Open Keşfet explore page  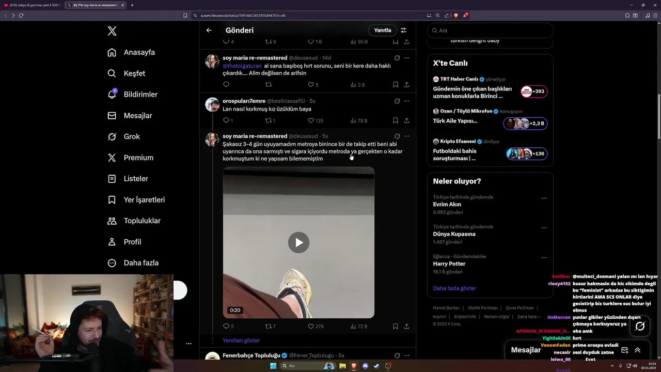point(127,73)
